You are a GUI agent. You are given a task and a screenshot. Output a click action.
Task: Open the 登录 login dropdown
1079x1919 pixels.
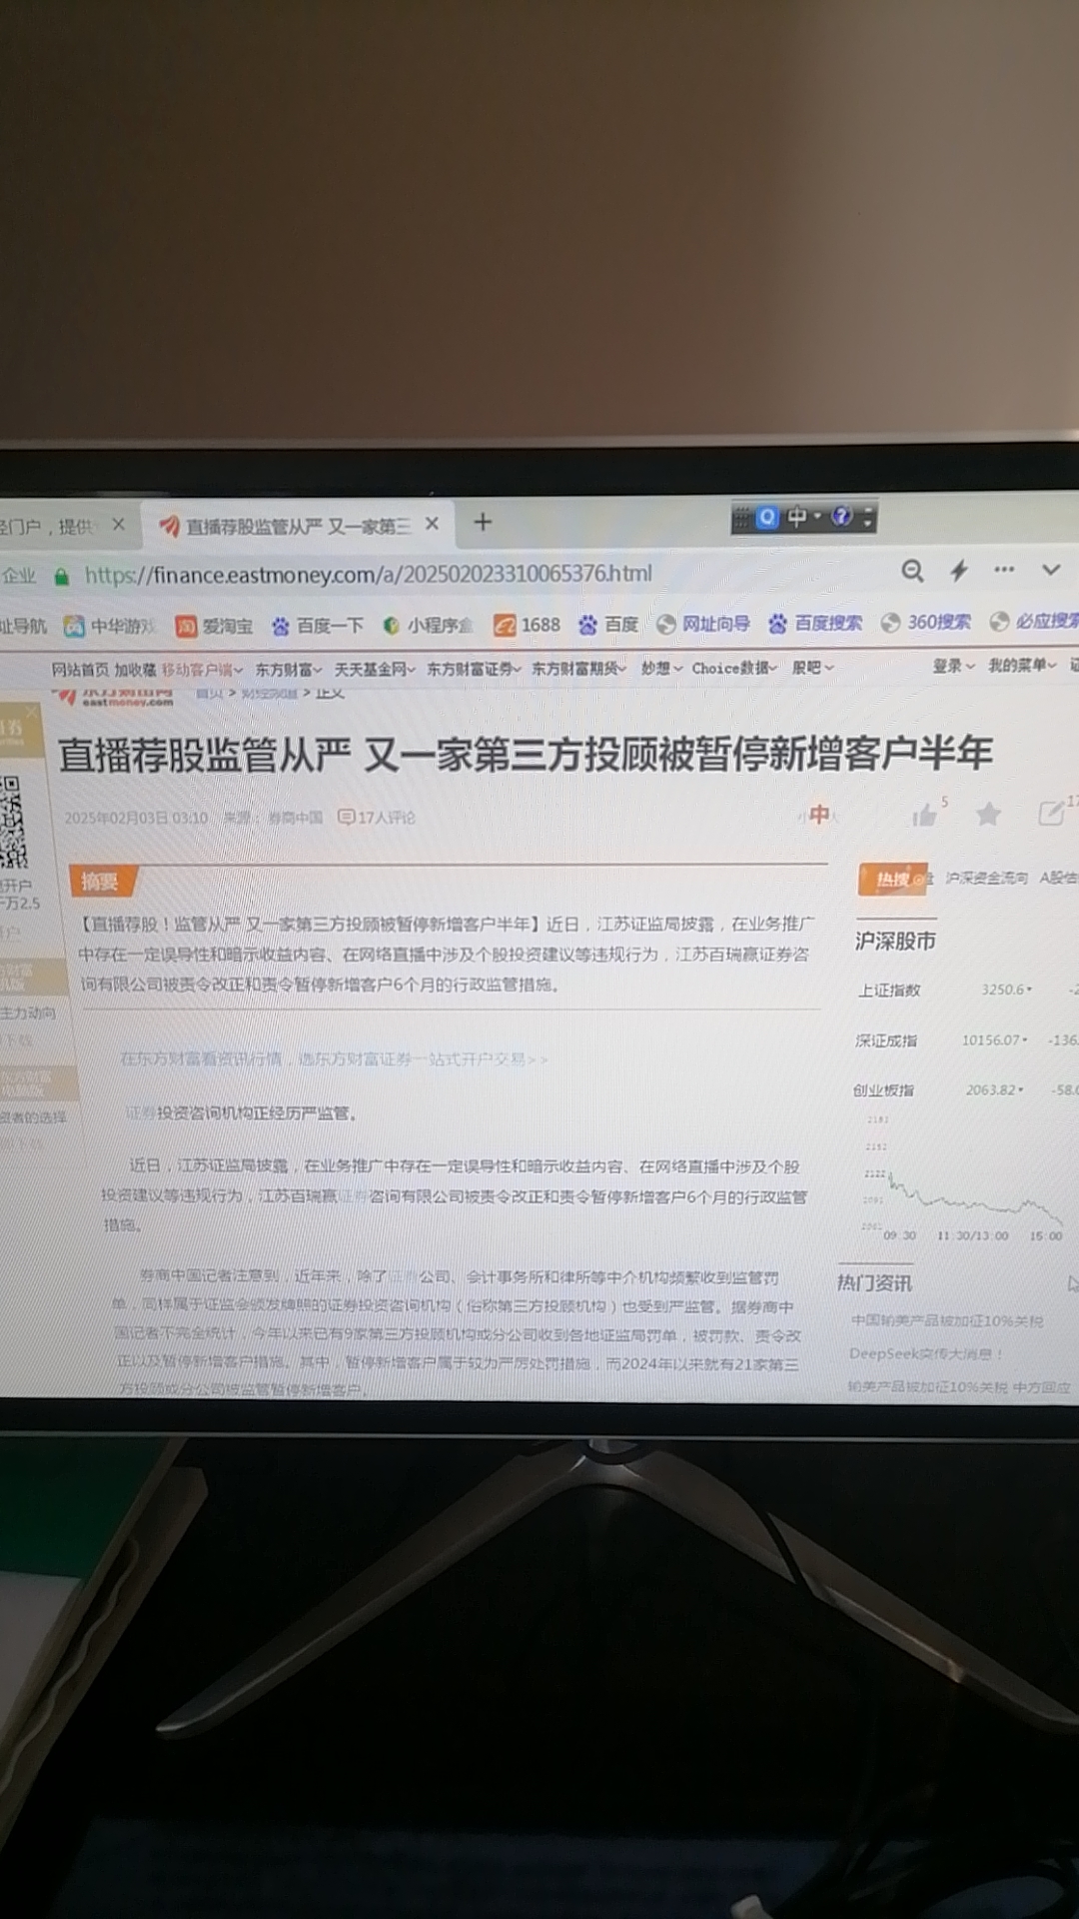(x=953, y=666)
